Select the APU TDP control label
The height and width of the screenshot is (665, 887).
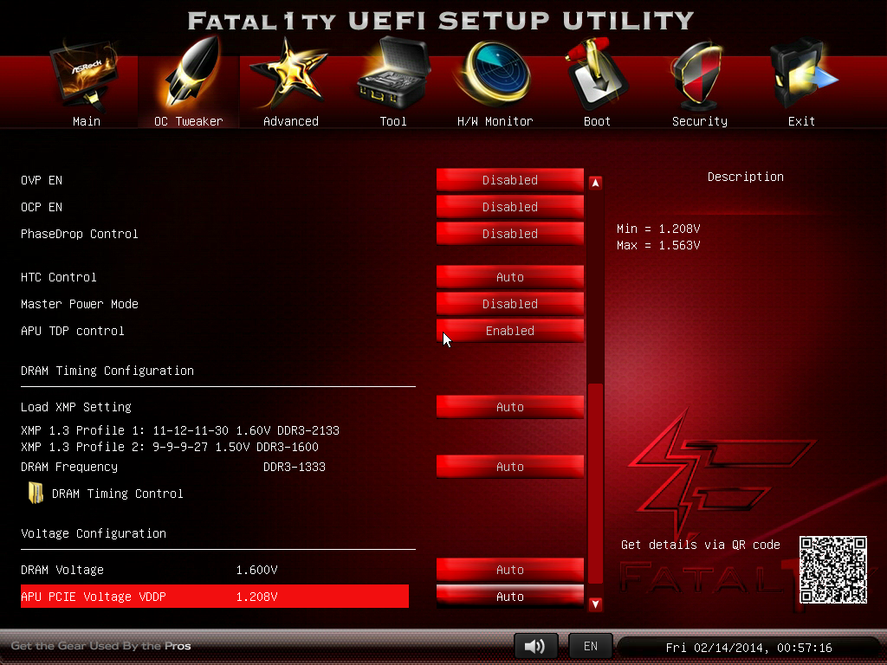coord(73,331)
